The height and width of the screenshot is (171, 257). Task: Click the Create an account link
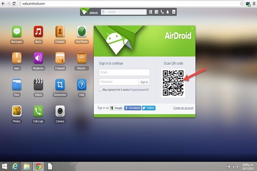click(x=183, y=108)
